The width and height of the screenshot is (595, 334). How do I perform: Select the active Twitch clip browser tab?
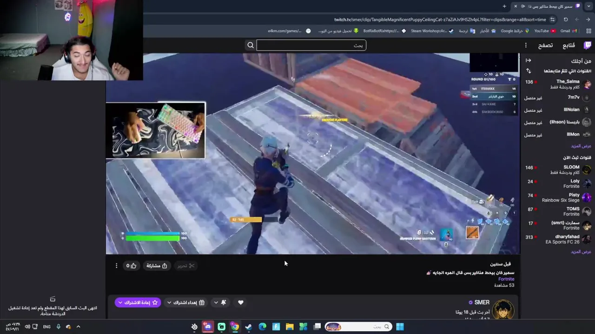pyautogui.click(x=547, y=6)
